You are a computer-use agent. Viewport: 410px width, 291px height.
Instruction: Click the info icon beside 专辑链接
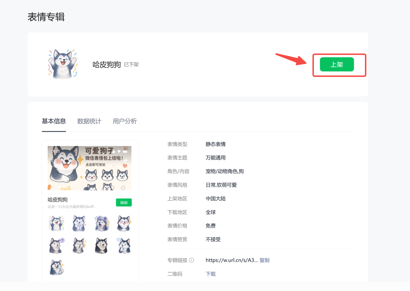[192, 260]
